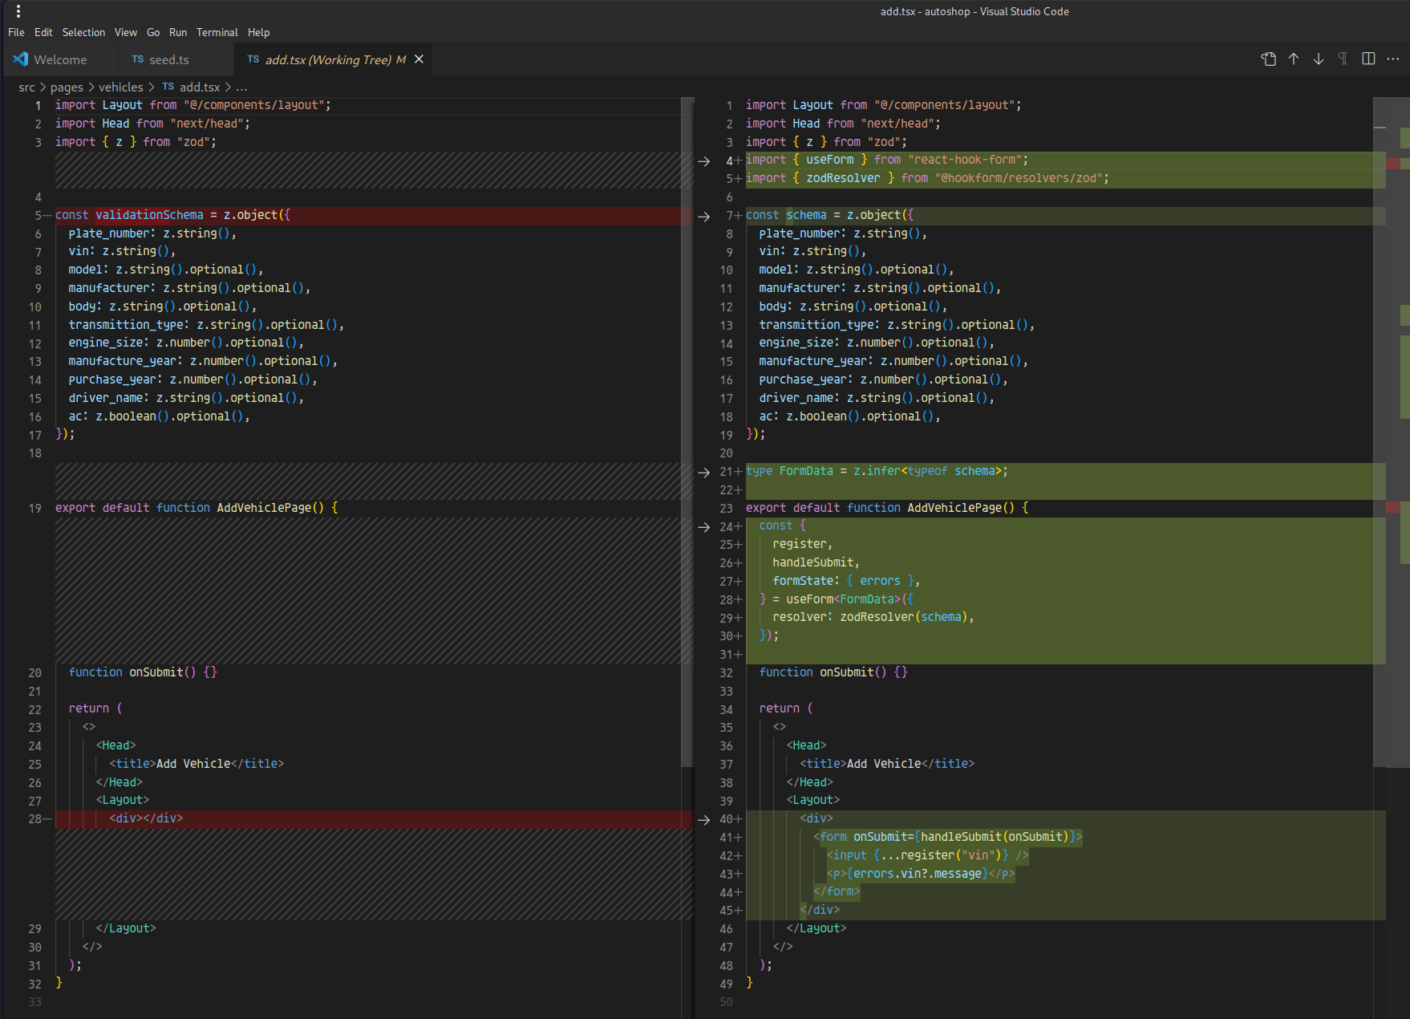Click 'driver_name' line in right pane
Screen dimensions: 1410x1019
tap(877, 398)
